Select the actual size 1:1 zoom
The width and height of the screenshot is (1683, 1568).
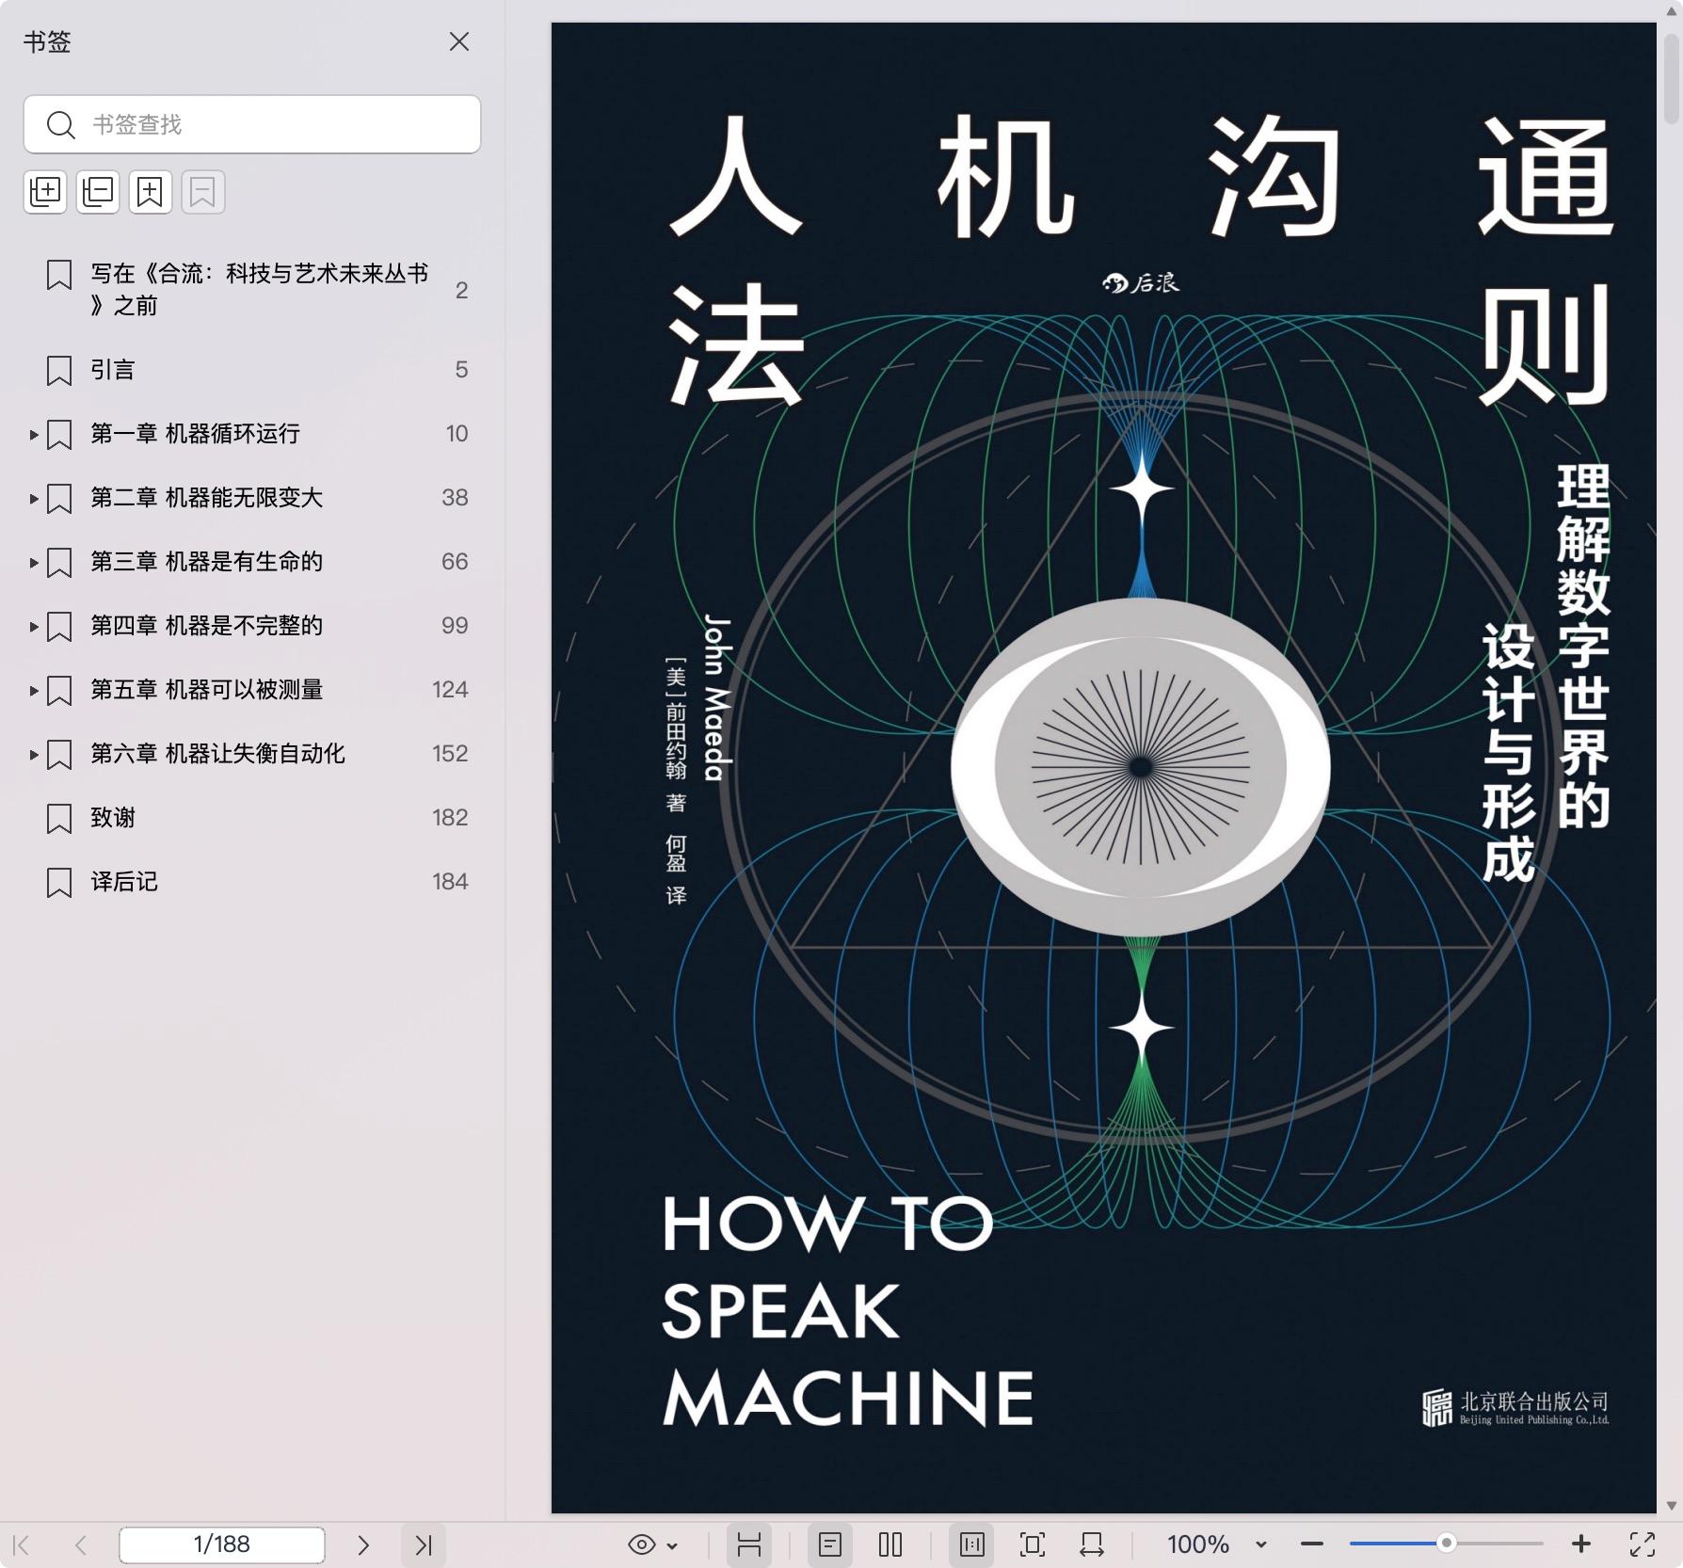[x=972, y=1544]
